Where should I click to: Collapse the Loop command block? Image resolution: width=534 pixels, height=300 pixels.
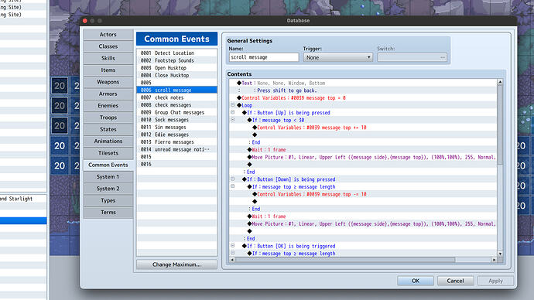point(233,105)
